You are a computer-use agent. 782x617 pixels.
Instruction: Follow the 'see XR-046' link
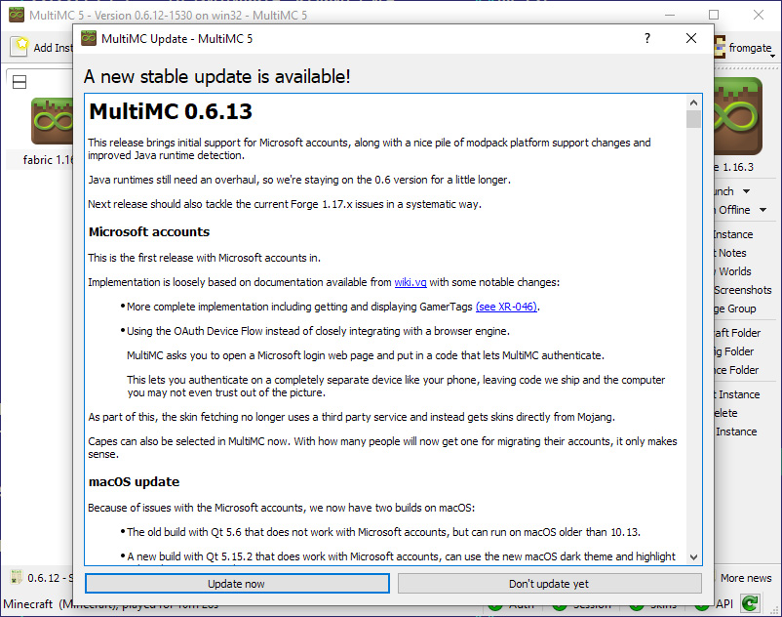point(506,307)
